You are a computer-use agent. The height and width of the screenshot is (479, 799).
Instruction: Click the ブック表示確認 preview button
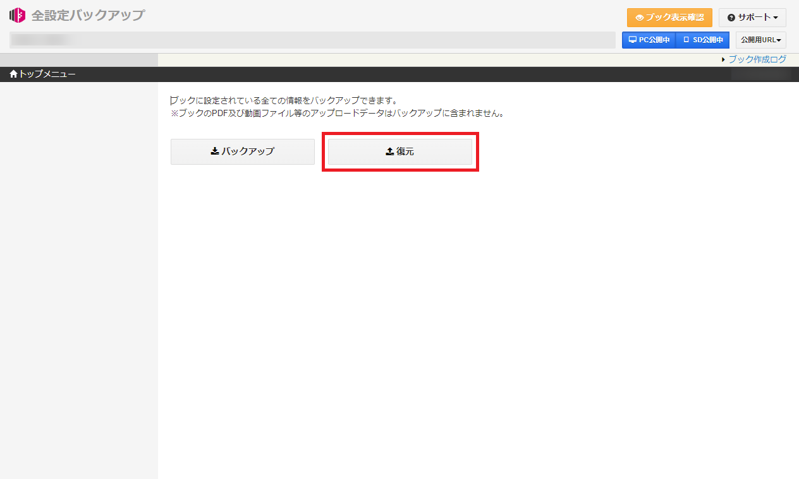click(669, 18)
